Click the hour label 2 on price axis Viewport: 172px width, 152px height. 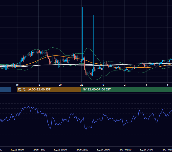tap(125, 85)
